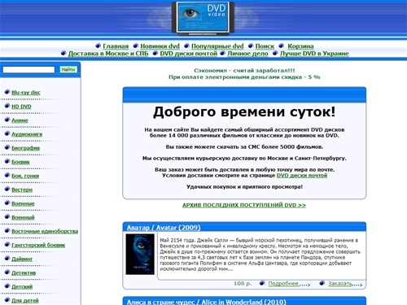Select the Аудиокниги category

coord(27,134)
